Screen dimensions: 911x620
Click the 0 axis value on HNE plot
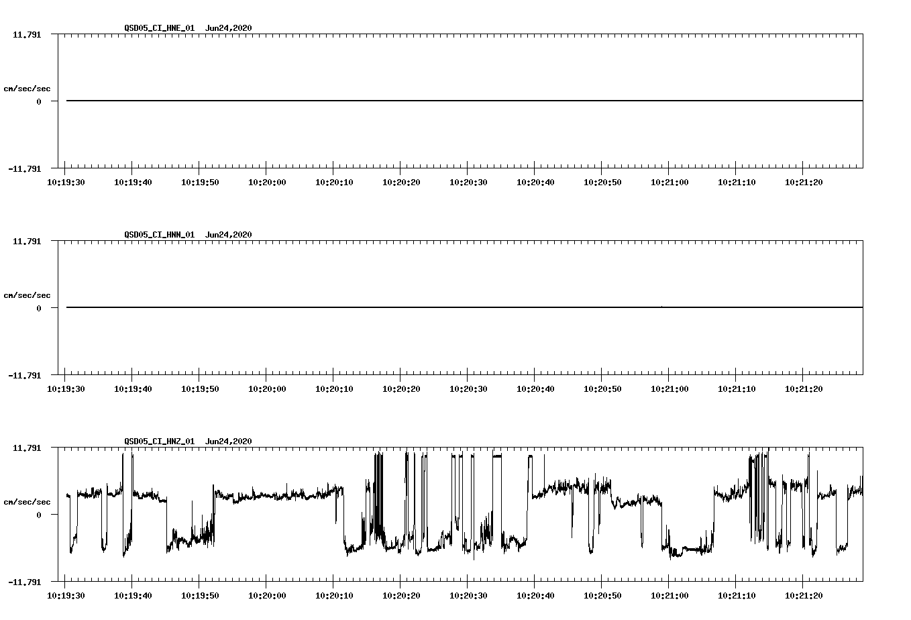[39, 101]
